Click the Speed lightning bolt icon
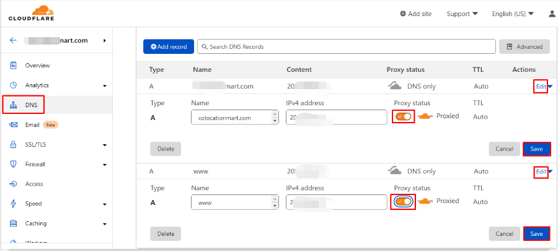Screen dimensions: 558x252 [x=14, y=204]
